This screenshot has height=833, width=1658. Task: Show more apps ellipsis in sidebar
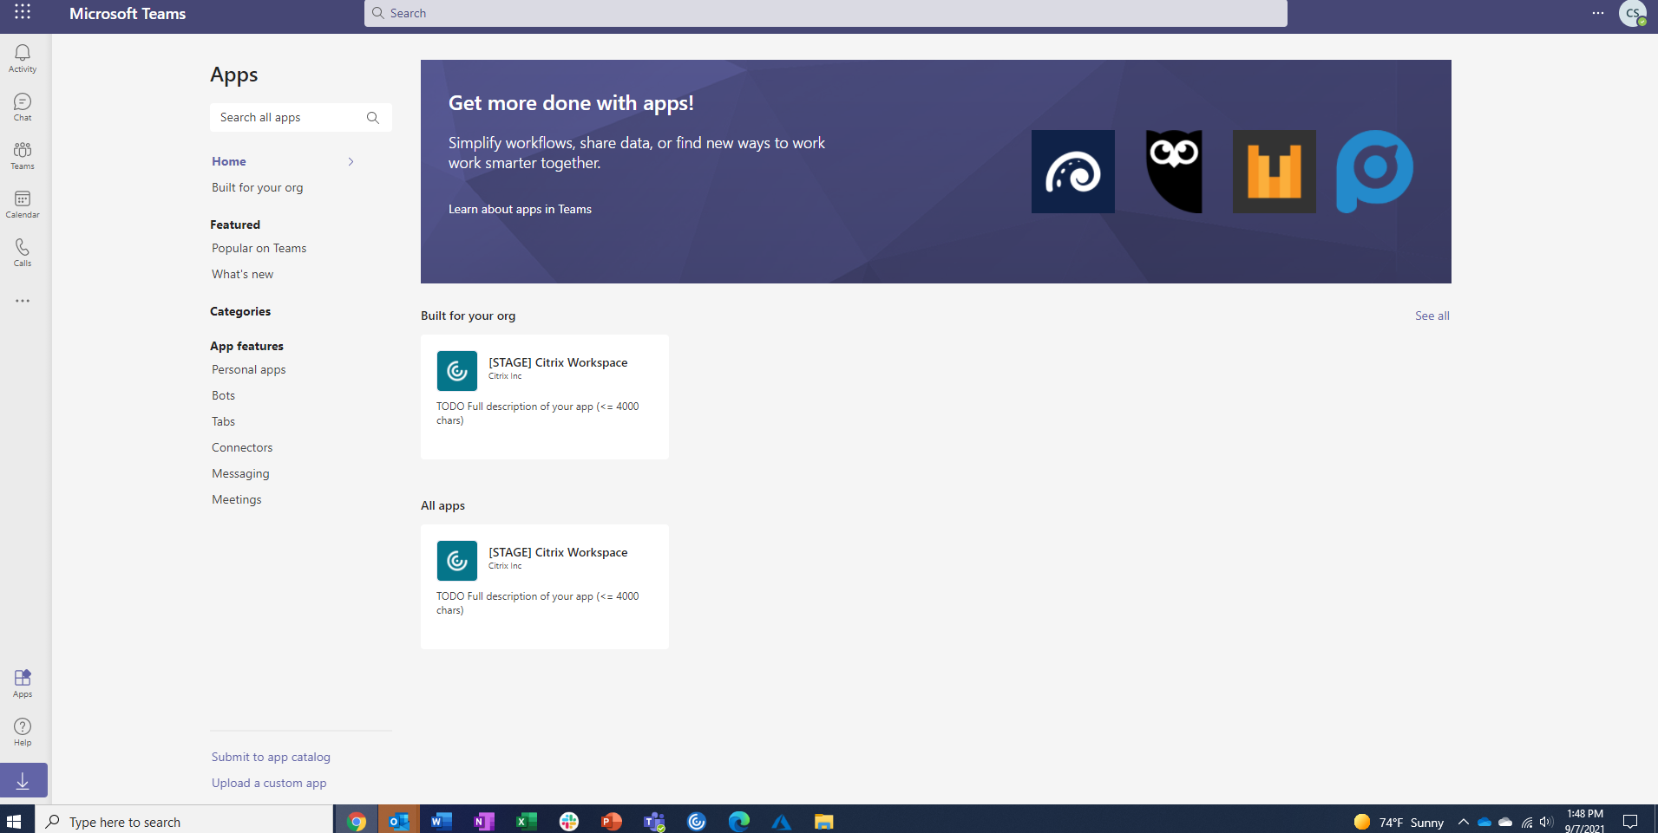tap(23, 301)
